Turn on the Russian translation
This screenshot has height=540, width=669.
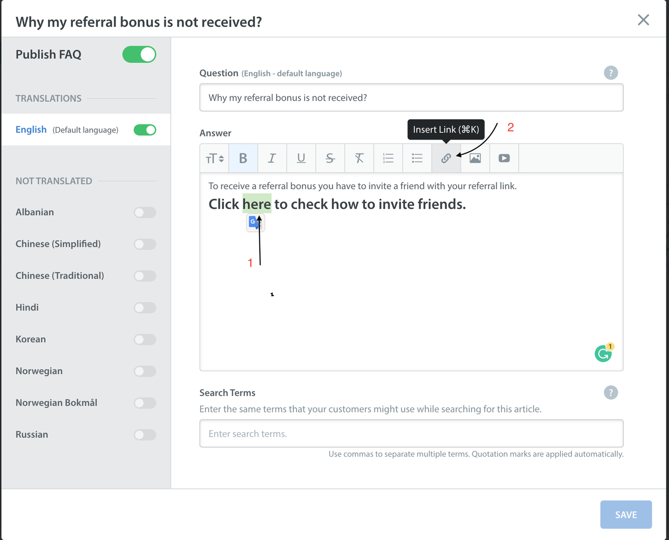[x=145, y=435]
